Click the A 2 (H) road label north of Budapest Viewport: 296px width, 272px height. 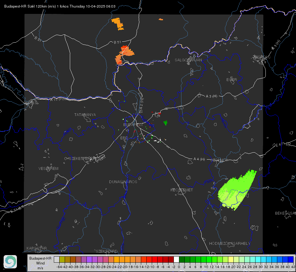(x=141, y=104)
